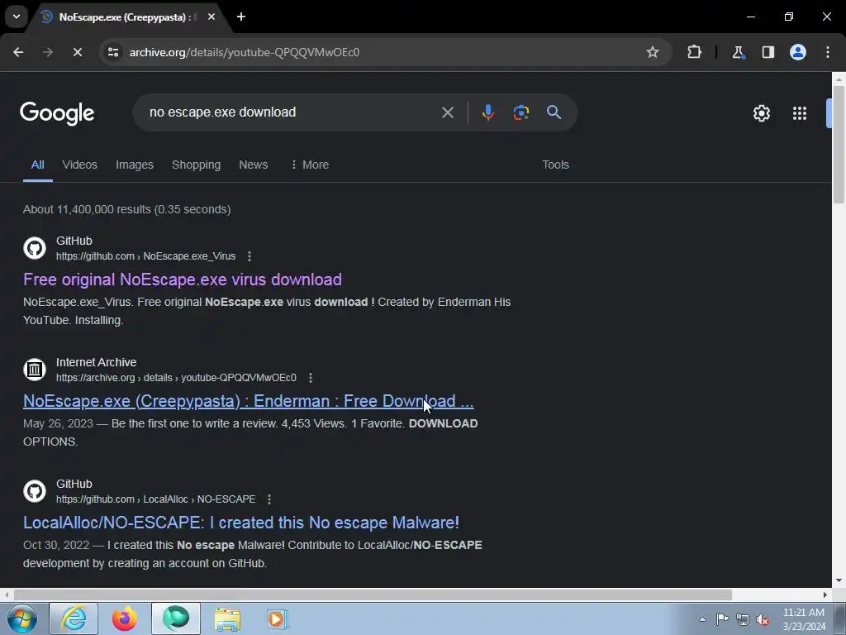Open LocalAlloc/NO-ESCAPE malware GitHub link
This screenshot has width=846, height=635.
click(x=241, y=523)
